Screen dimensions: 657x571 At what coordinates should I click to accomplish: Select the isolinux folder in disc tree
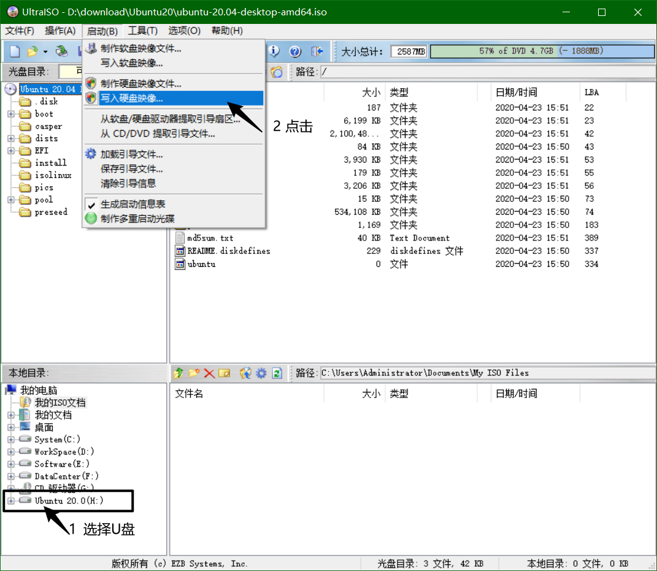coord(53,175)
